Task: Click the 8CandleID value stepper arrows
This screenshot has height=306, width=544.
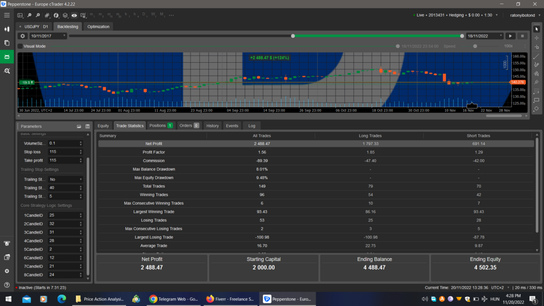Action: [81, 275]
